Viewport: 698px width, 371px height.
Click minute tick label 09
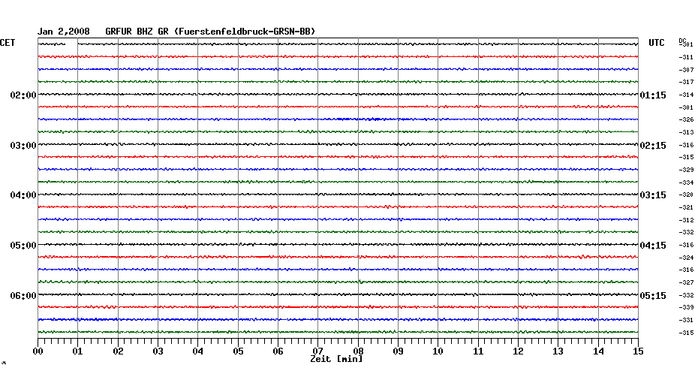click(399, 351)
